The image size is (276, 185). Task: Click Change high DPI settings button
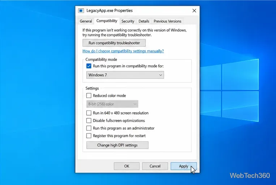[x=117, y=145]
